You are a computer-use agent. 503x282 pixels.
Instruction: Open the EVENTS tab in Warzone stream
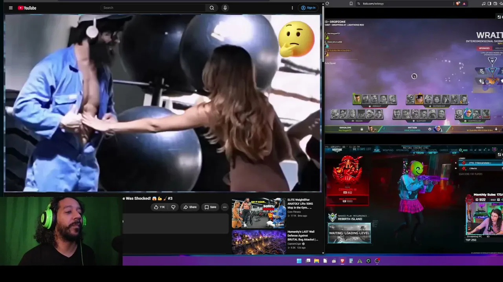coord(432,150)
